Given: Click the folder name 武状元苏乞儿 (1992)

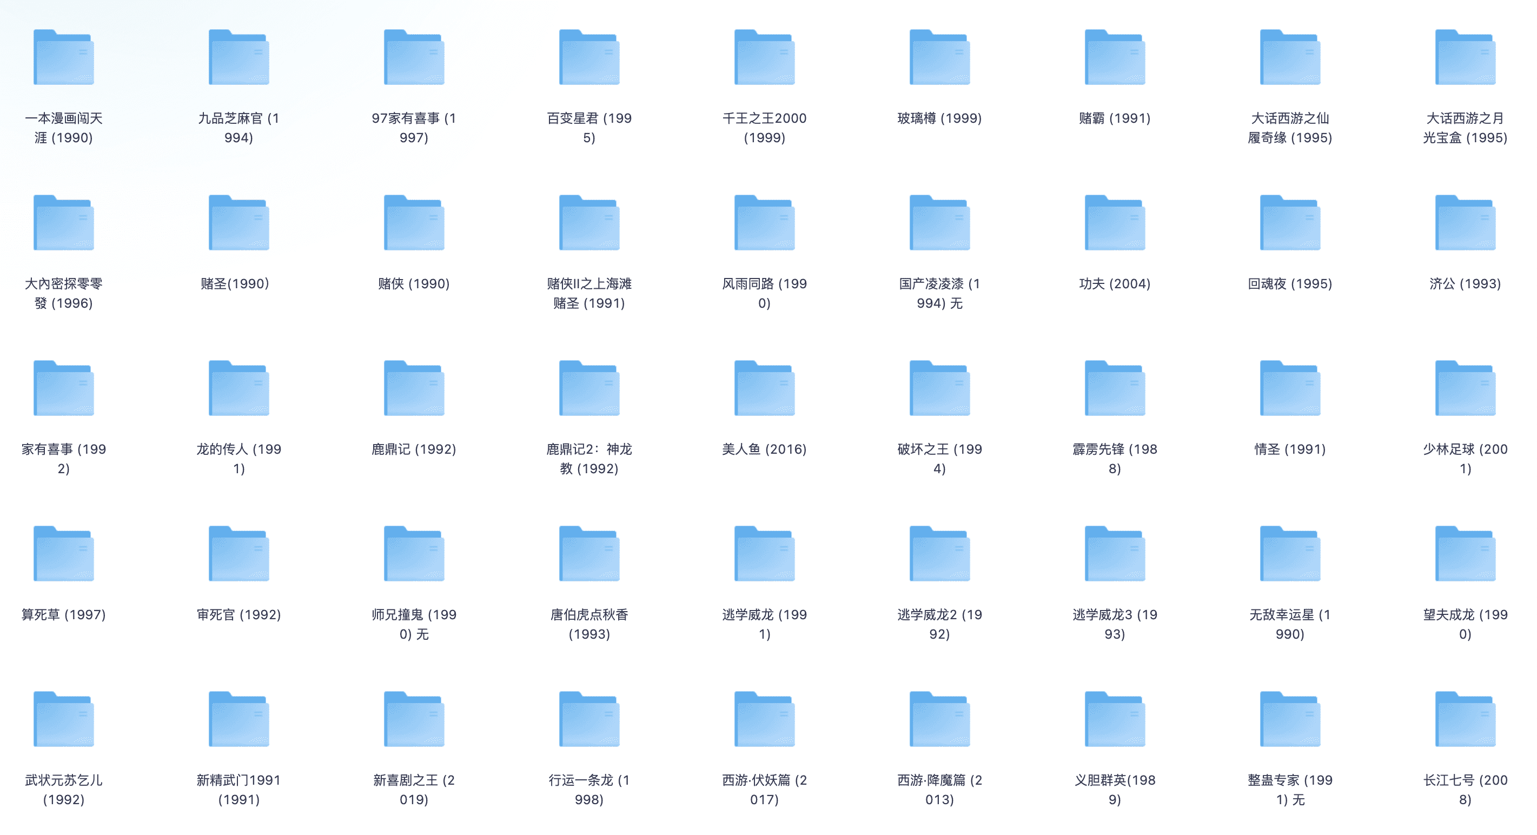Looking at the screenshot, I should (x=64, y=790).
